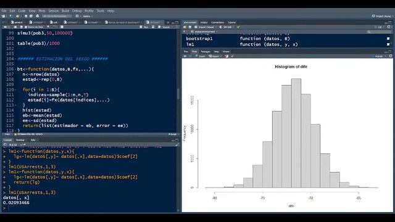
Task: Click the Save workspace icon in Environment pane
Action: [190, 27]
